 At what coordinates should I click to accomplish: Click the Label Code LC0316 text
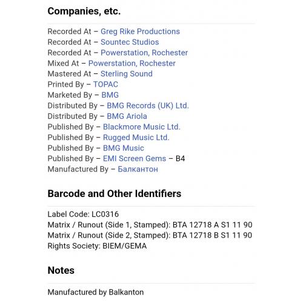click(x=83, y=215)
